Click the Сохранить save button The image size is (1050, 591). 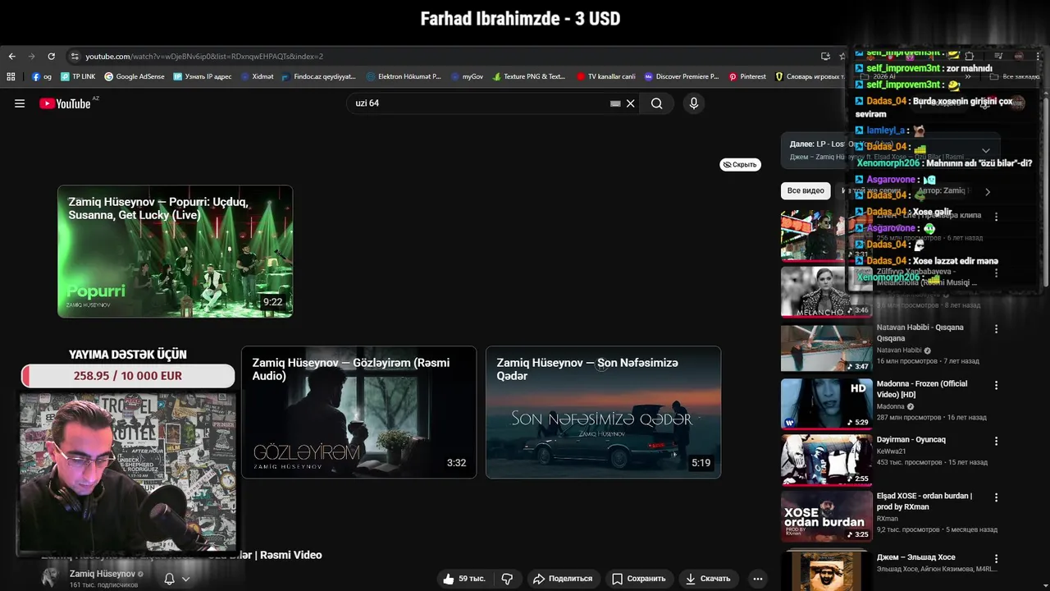pyautogui.click(x=639, y=579)
